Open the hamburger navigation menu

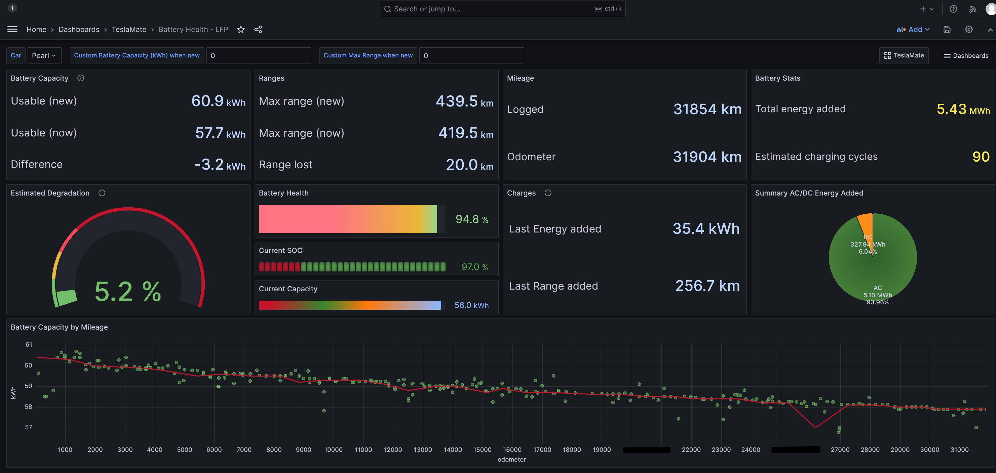(x=12, y=29)
